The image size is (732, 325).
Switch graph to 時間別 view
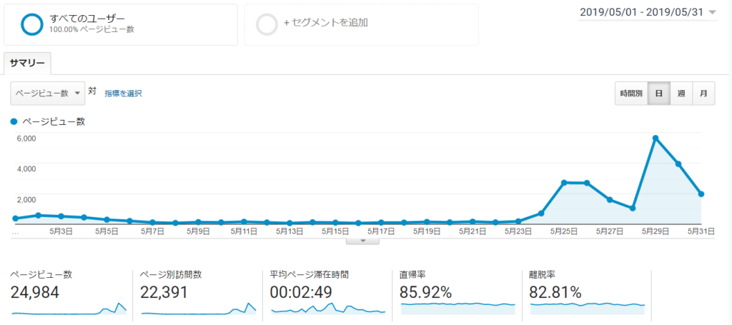tap(631, 94)
